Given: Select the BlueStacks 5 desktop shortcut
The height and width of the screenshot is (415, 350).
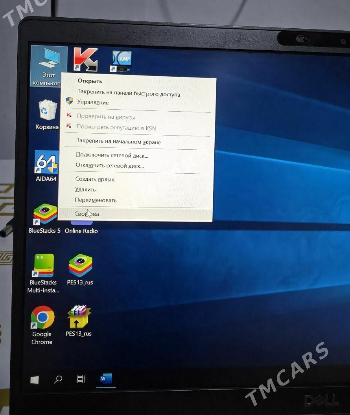Looking at the screenshot, I should point(45,219).
